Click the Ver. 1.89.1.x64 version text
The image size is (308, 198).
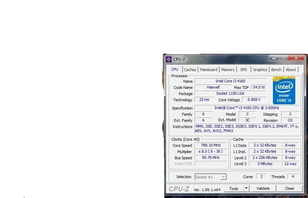[x=207, y=190]
